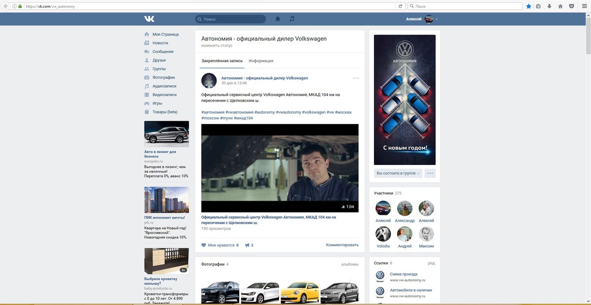
Task: Like the pinned post with the heart
Action: click(x=204, y=245)
